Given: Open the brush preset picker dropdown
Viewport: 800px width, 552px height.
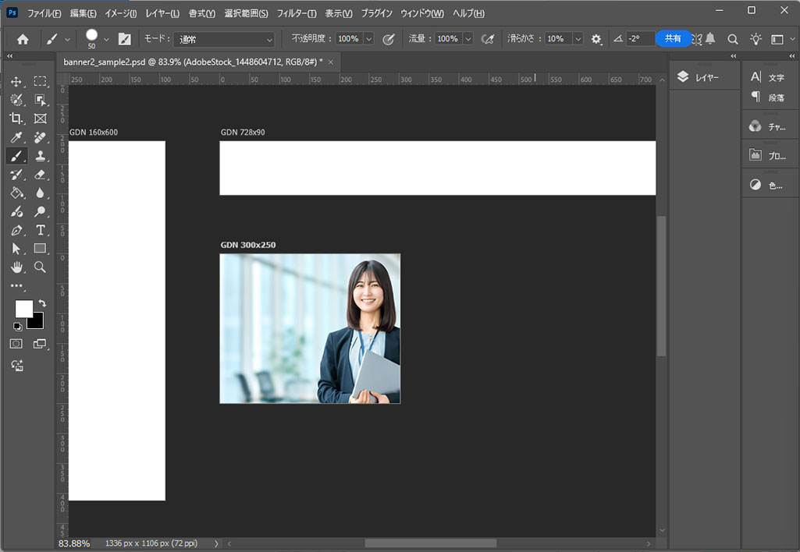Looking at the screenshot, I should click(x=107, y=39).
